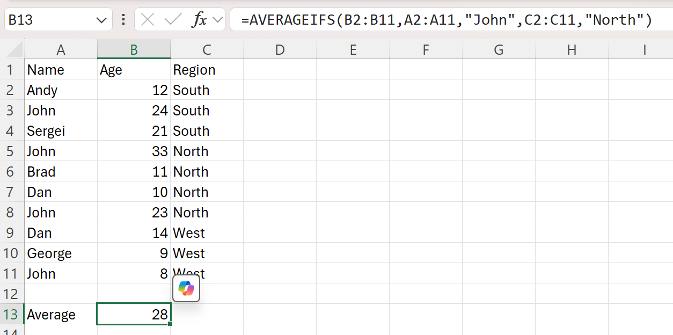Click the Insert Function (fx) icon
This screenshot has width=673, height=335.
pyautogui.click(x=200, y=19)
